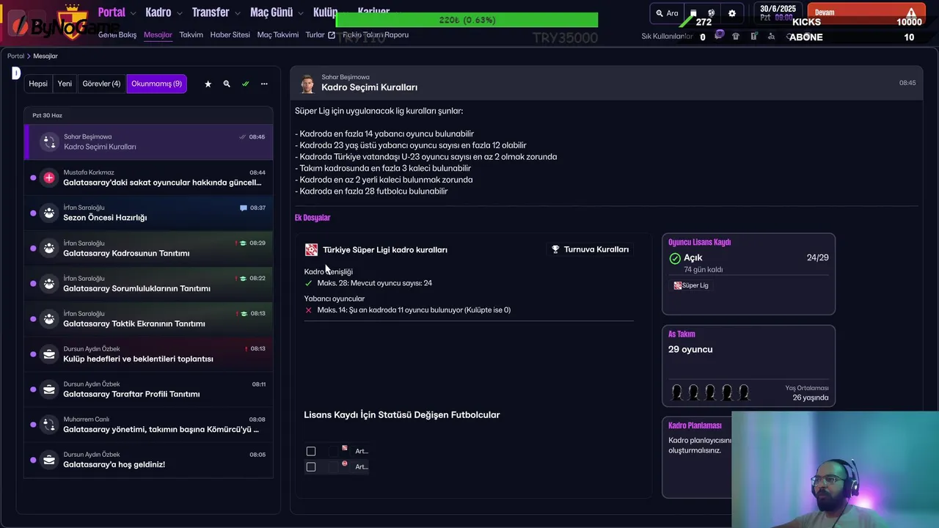Image resolution: width=939 pixels, height=528 pixels.
Task: Open the Transfer top menu
Action: click(x=211, y=12)
